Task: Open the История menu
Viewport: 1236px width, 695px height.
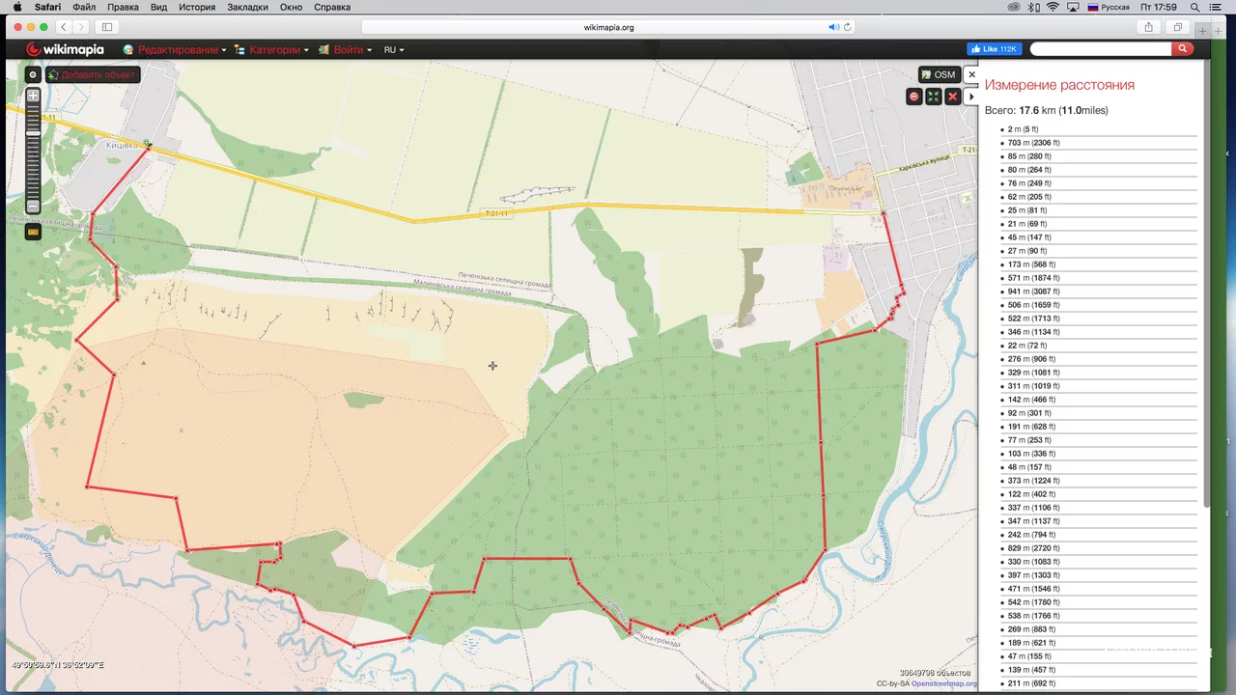Action: click(x=197, y=7)
